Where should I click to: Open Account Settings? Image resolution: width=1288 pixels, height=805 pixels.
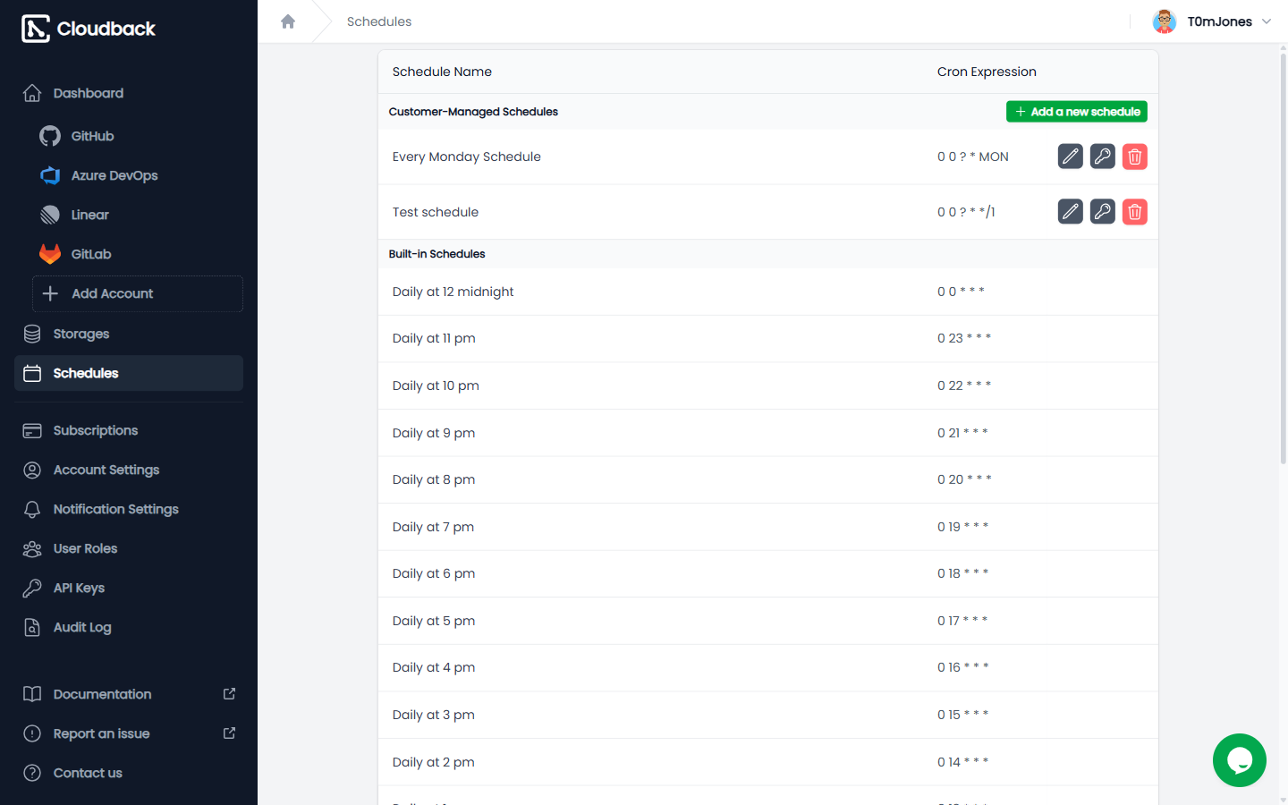tap(129, 470)
